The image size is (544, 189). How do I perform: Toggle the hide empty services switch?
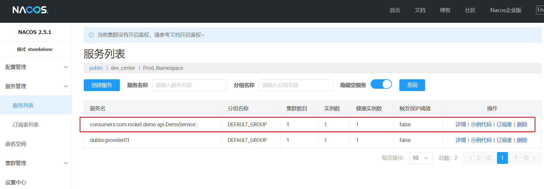tap(381, 84)
